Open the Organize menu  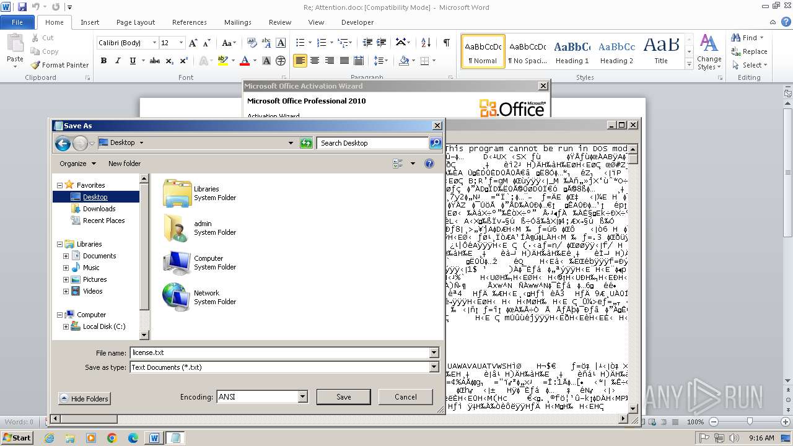click(x=78, y=164)
